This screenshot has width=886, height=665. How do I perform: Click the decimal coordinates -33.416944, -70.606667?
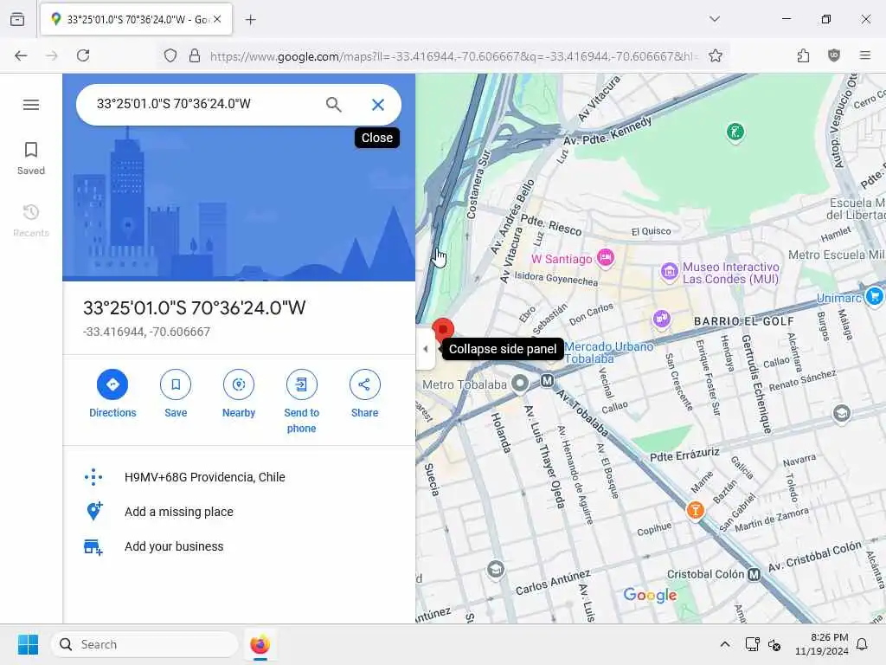[146, 332]
